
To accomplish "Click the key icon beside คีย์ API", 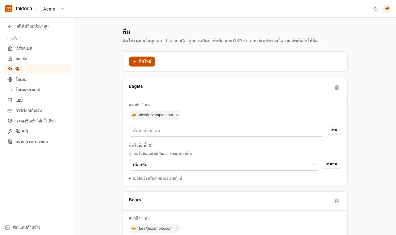I will click(10, 131).
